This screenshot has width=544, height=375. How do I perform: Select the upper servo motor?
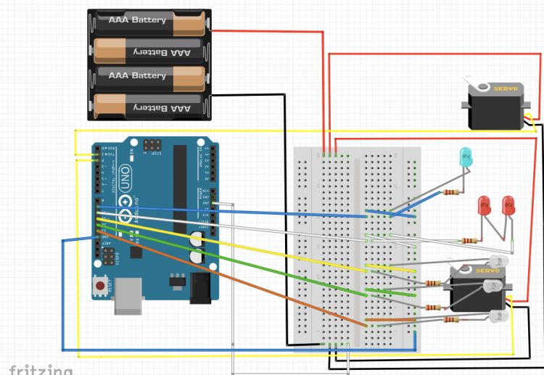pyautogui.click(x=494, y=105)
